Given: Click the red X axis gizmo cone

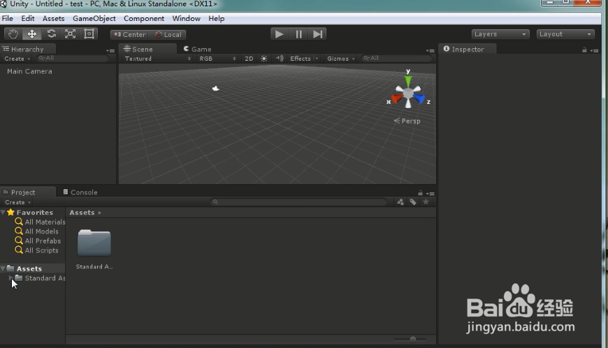Looking at the screenshot, I should click(397, 99).
